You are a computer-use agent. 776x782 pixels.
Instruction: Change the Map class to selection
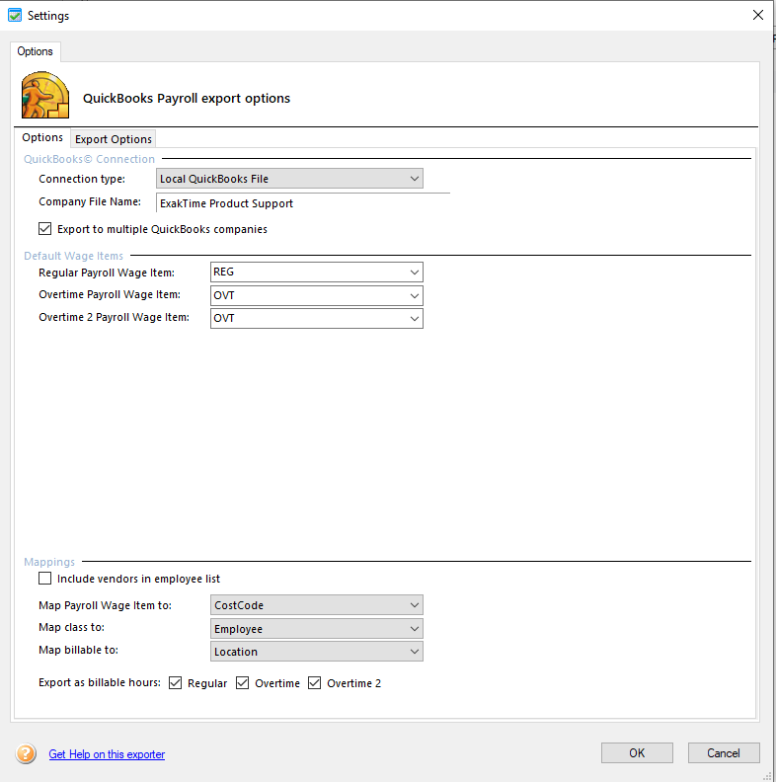tap(316, 629)
